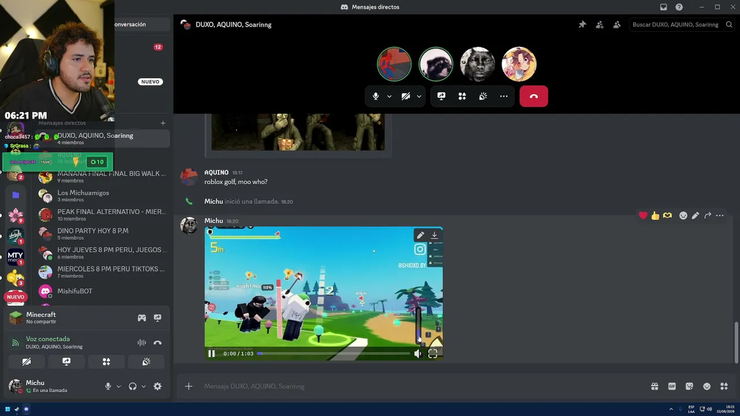
Task: Select the Spider-Man avatar in the call
Action: (394, 64)
